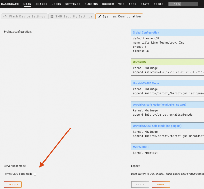
Task: Switch to SMB Security Settings tab
Action: click(x=72, y=16)
